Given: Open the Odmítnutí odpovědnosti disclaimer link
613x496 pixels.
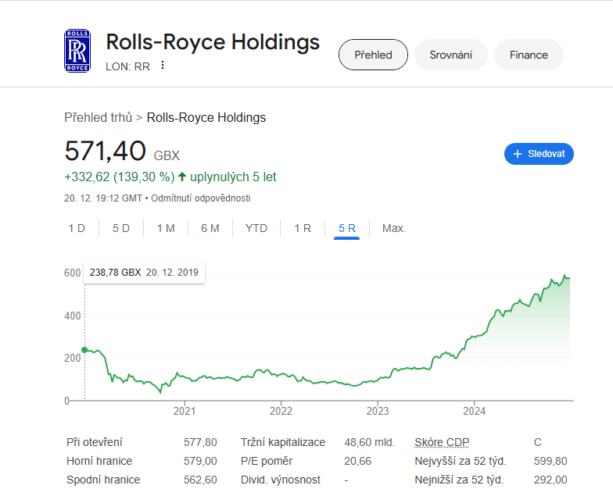Looking at the screenshot, I should (200, 198).
